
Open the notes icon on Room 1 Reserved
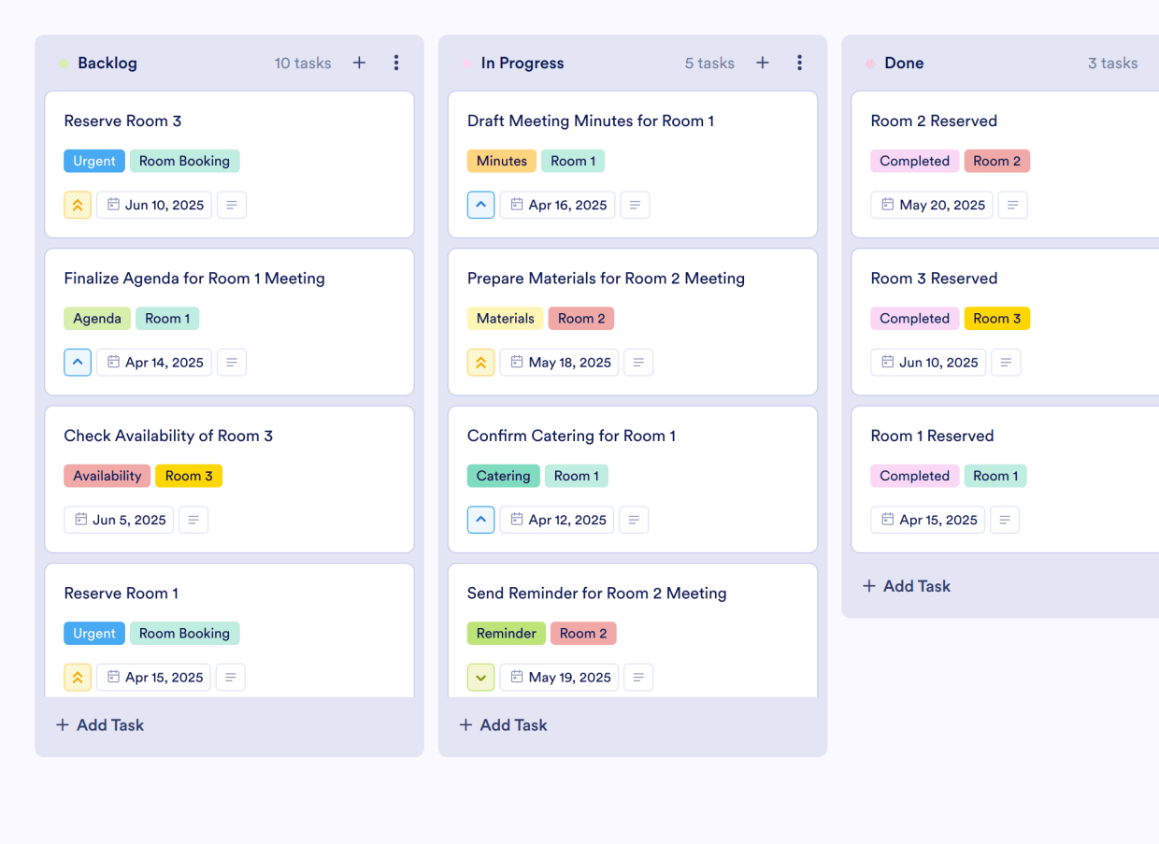[x=1005, y=520]
